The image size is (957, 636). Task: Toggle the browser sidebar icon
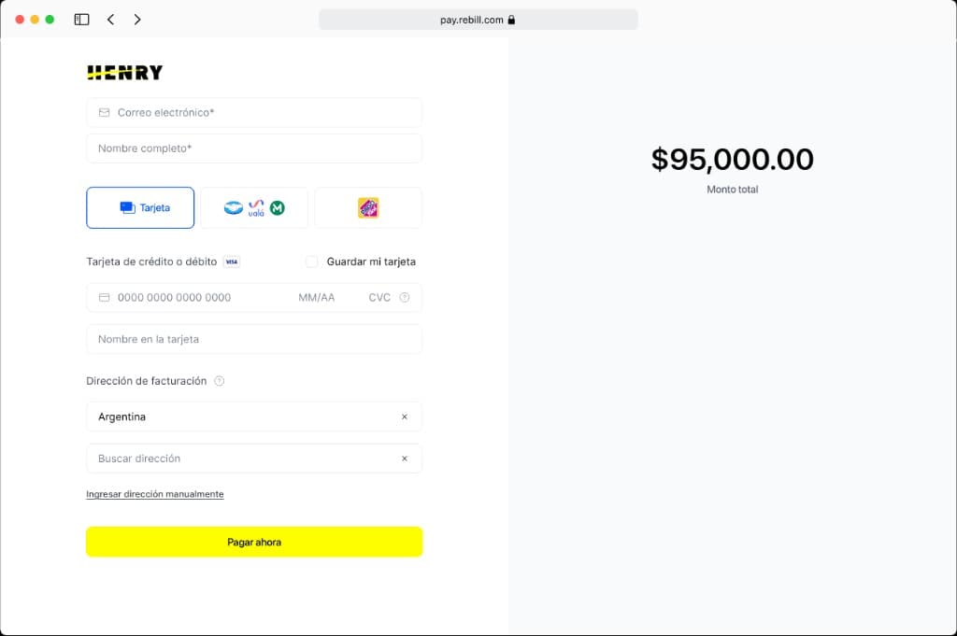[x=82, y=20]
